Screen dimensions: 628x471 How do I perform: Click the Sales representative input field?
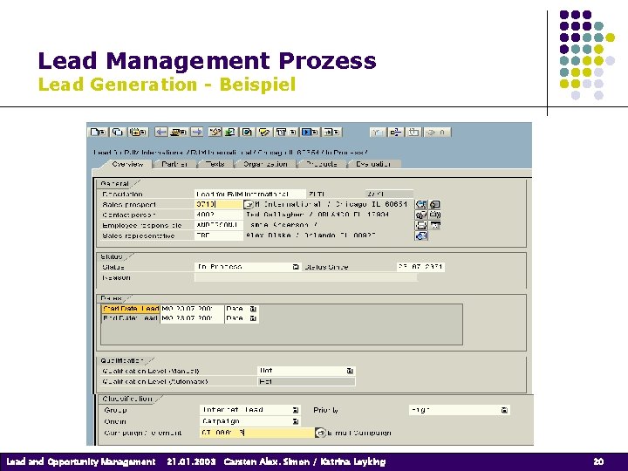pos(219,235)
